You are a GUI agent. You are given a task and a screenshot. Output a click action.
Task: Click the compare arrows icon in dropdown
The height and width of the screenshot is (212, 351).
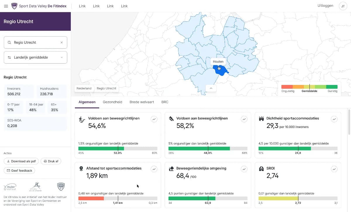(x=9, y=57)
